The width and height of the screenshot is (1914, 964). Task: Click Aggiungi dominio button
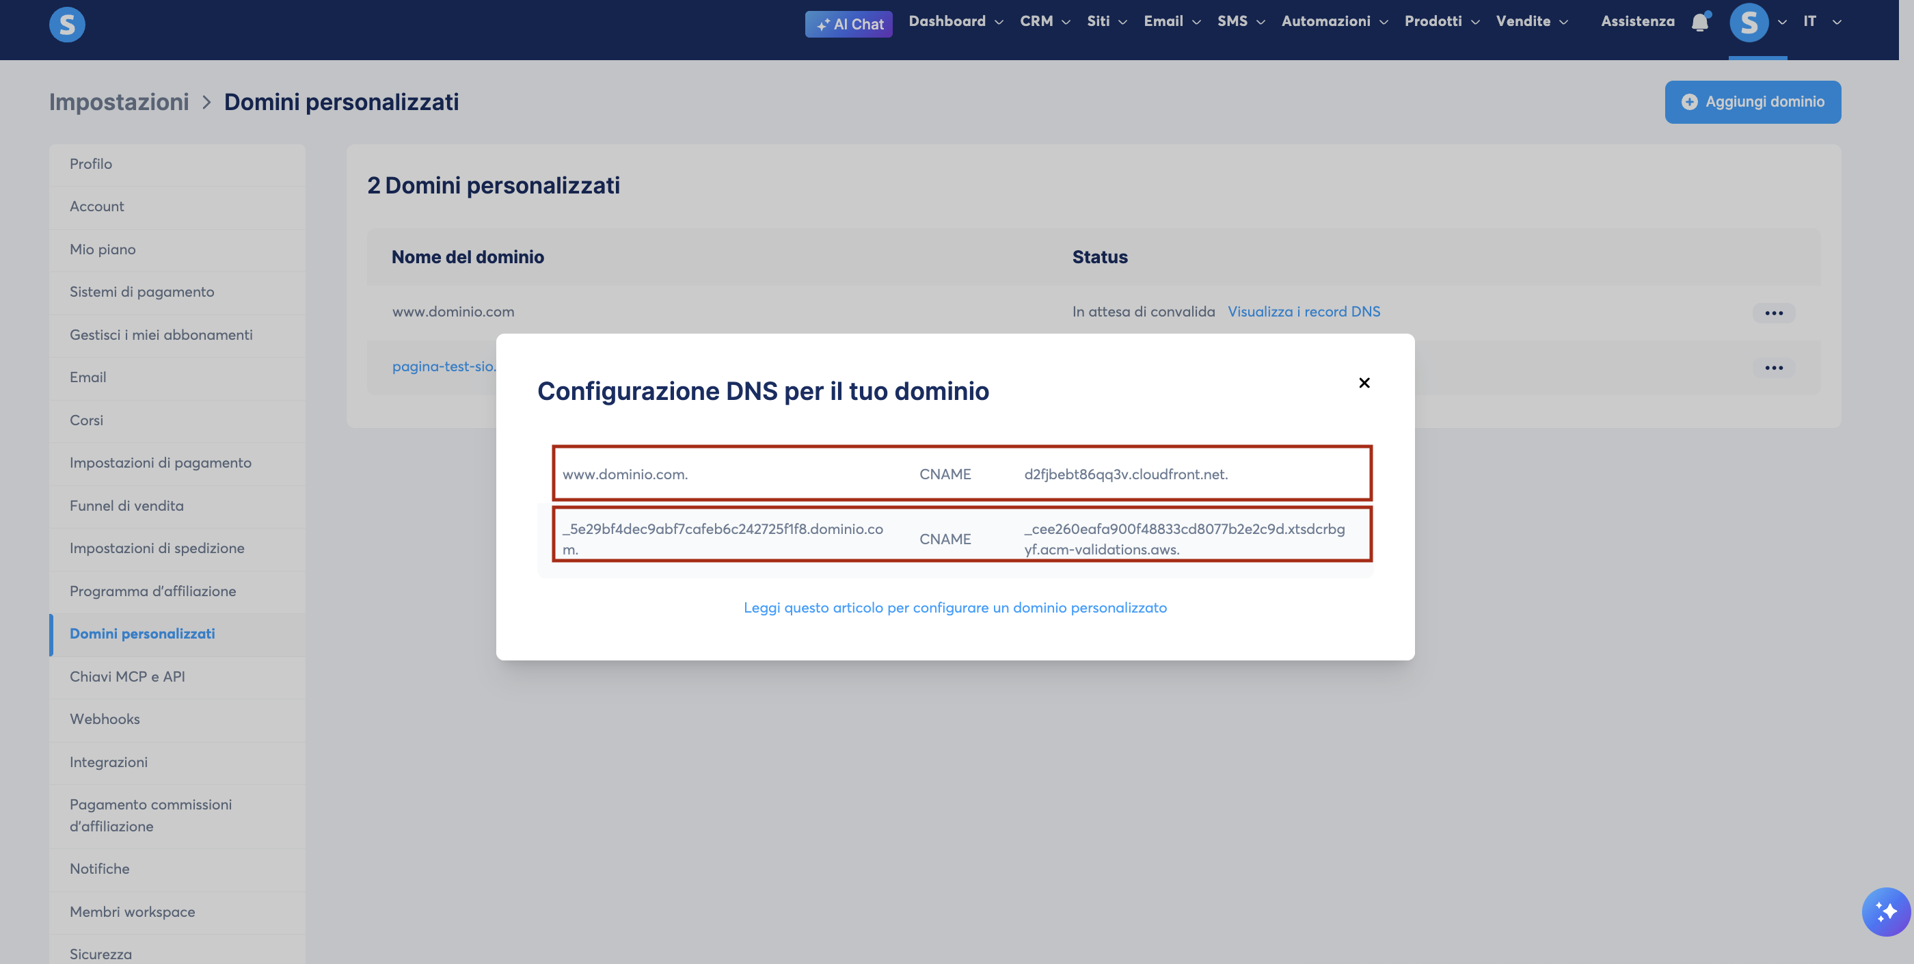pyautogui.click(x=1753, y=102)
